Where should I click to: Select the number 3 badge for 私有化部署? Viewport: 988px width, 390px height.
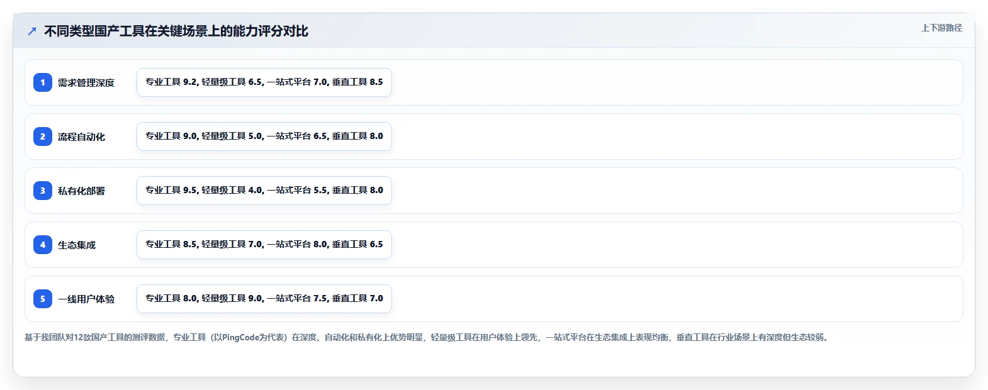tap(43, 191)
